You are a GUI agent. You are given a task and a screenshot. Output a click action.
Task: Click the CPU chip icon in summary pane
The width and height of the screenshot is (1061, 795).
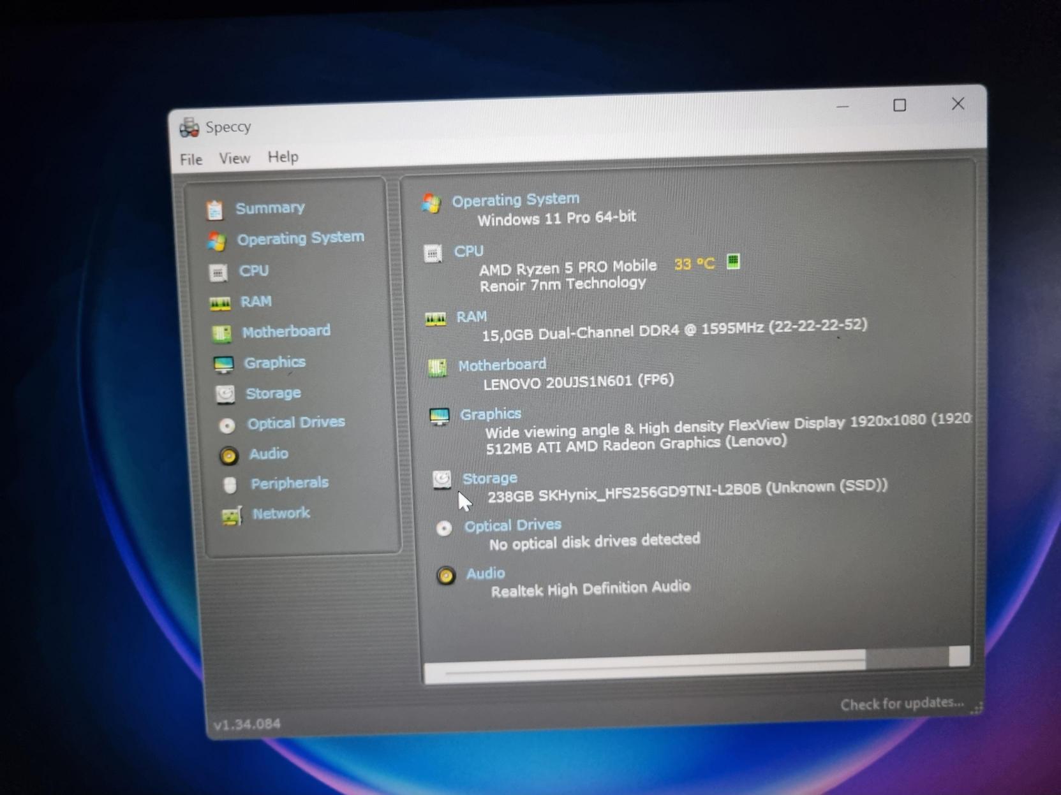click(433, 254)
